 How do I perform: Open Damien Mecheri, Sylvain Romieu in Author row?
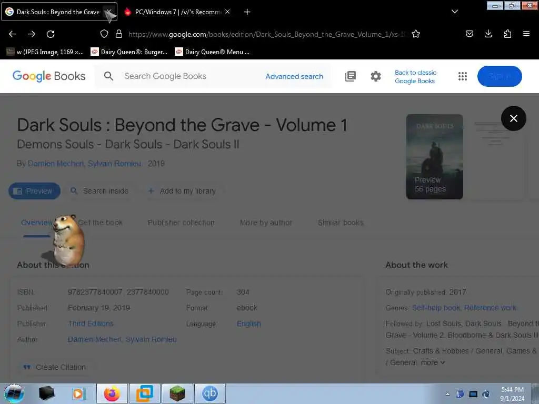[122, 339]
